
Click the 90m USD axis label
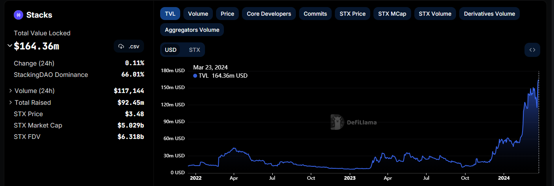(174, 122)
